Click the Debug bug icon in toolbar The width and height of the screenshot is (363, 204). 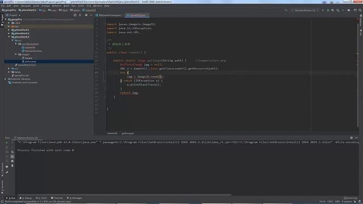pos(328,10)
